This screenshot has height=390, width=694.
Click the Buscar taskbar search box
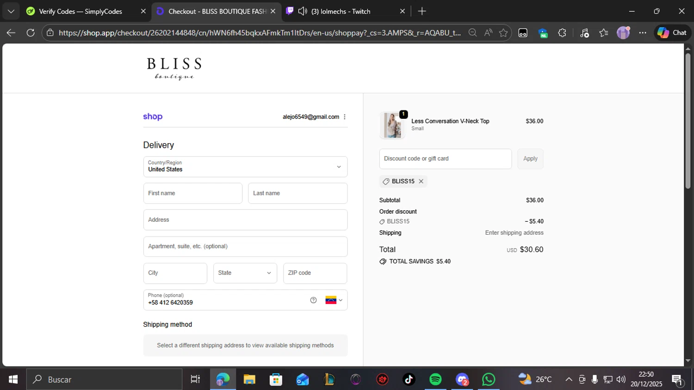105,379
